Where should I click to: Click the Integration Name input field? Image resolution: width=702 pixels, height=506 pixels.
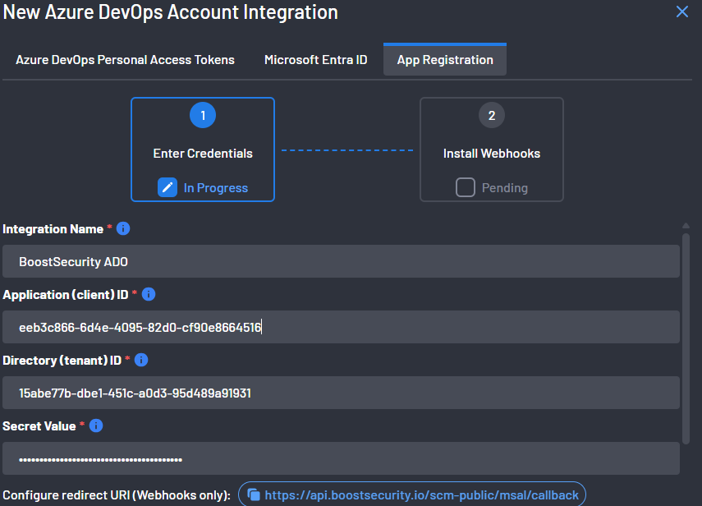tap(341, 262)
